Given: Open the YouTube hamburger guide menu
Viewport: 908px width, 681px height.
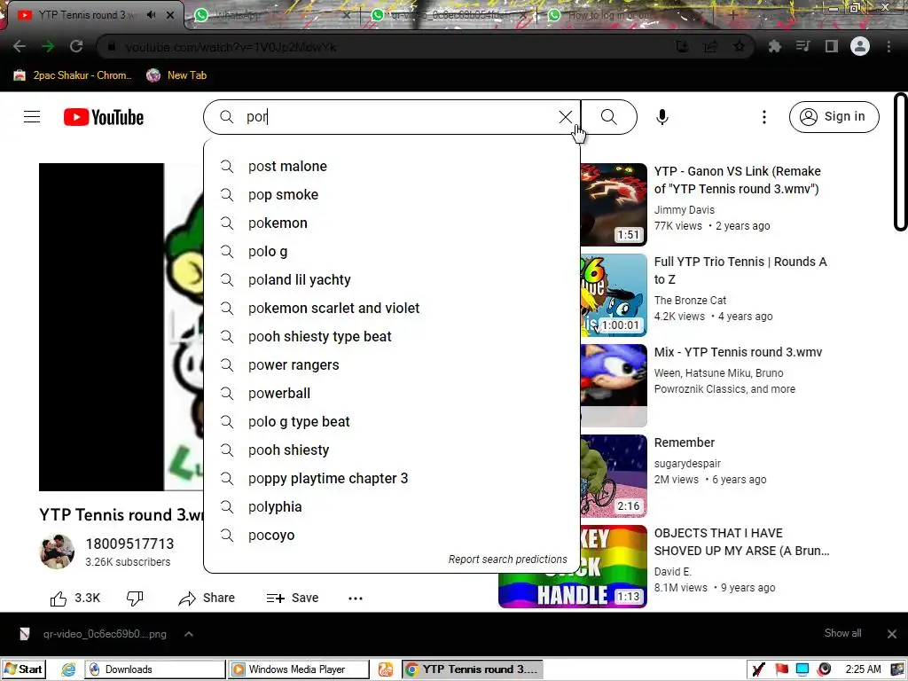Looking at the screenshot, I should tap(32, 117).
